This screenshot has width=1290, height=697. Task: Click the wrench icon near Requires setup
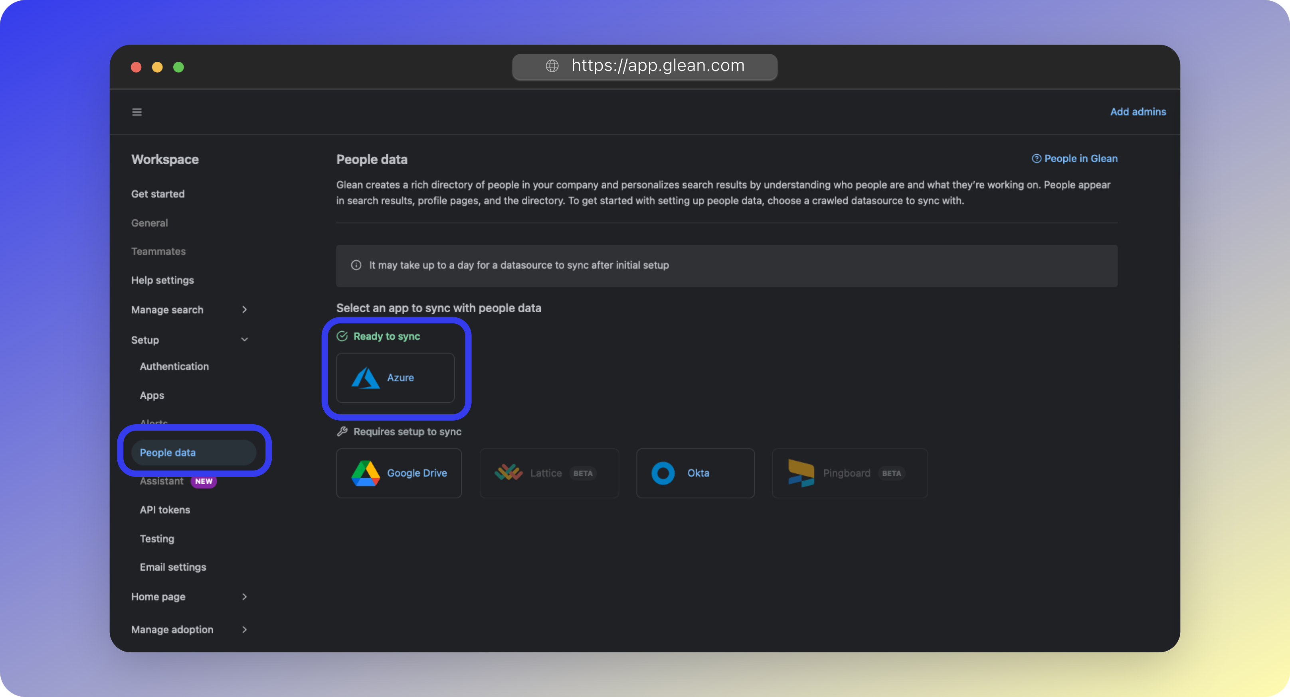[342, 431]
